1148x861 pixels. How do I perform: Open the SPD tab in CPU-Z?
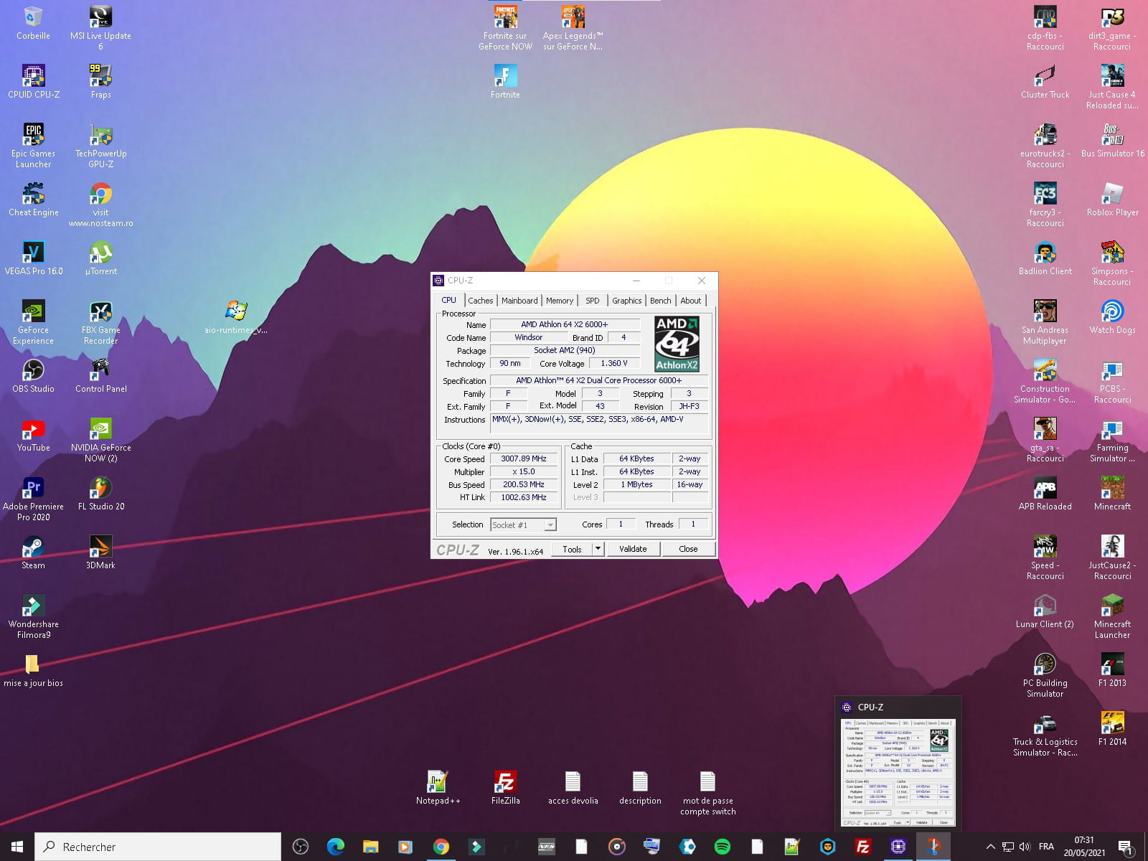point(593,301)
